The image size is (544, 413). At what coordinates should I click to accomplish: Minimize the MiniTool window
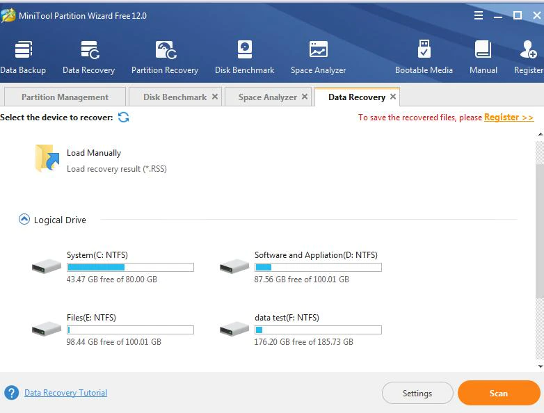click(498, 15)
